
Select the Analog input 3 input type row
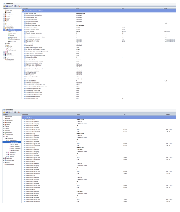coord(99,150)
